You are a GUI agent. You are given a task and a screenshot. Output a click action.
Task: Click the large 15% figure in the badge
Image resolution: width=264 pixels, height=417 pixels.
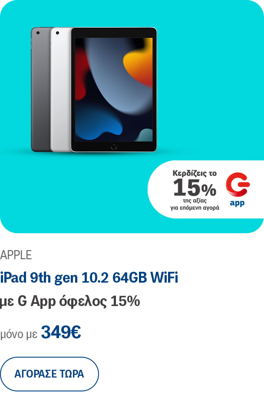195,188
